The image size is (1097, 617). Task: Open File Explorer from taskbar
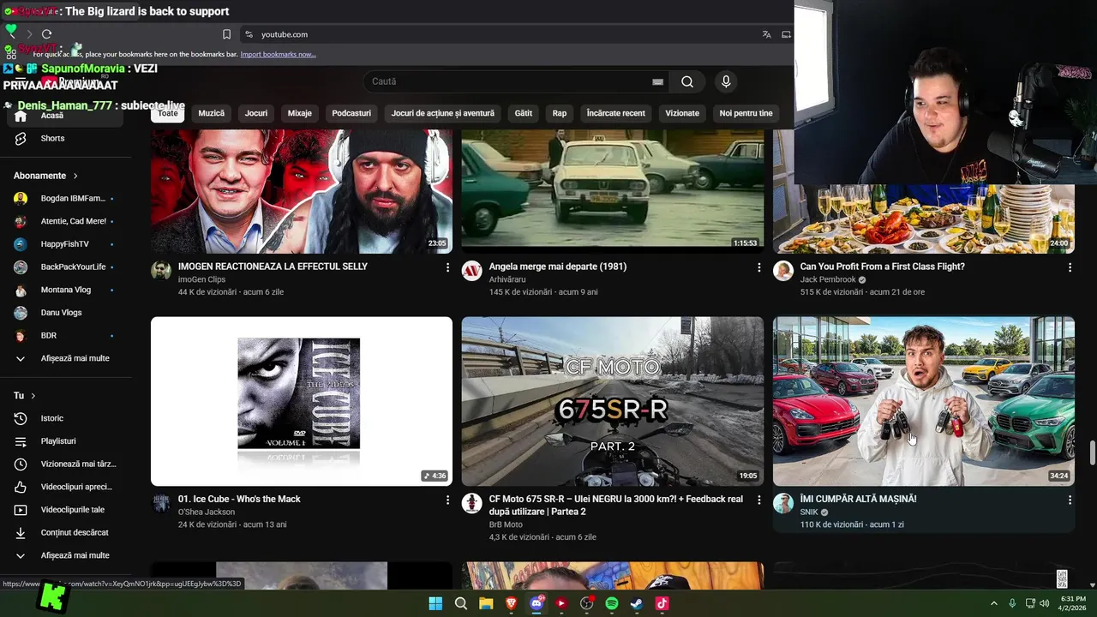(486, 603)
